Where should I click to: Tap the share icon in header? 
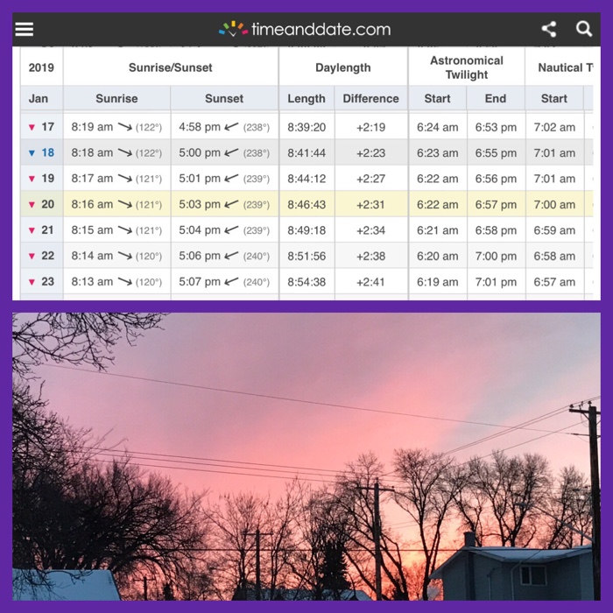tap(549, 29)
